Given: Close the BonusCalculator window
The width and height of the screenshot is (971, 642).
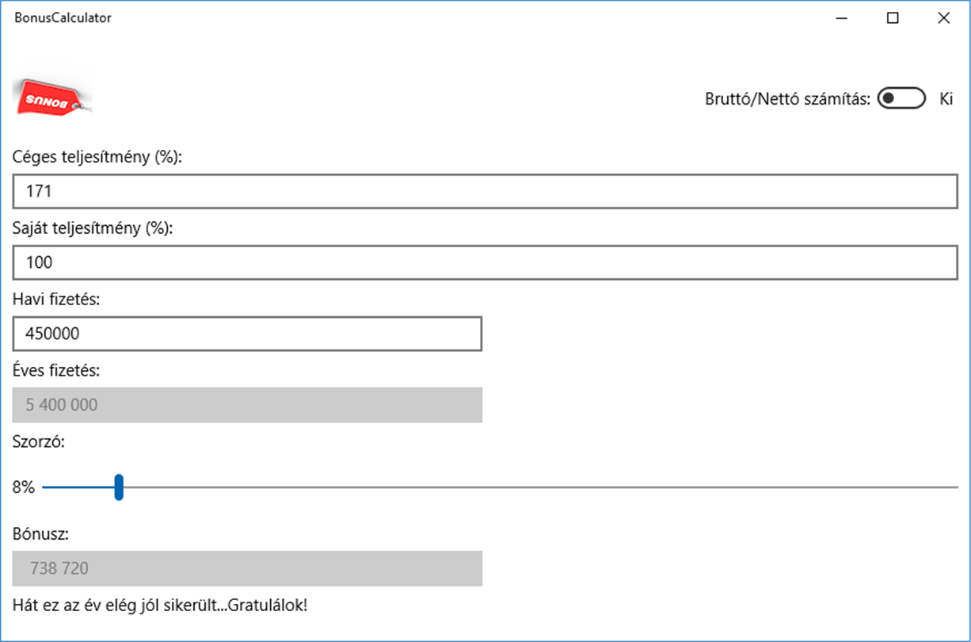Looking at the screenshot, I should tap(943, 18).
